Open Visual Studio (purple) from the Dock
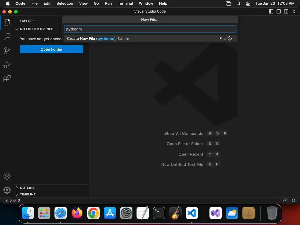The width and height of the screenshot is (300, 225). click(x=216, y=213)
